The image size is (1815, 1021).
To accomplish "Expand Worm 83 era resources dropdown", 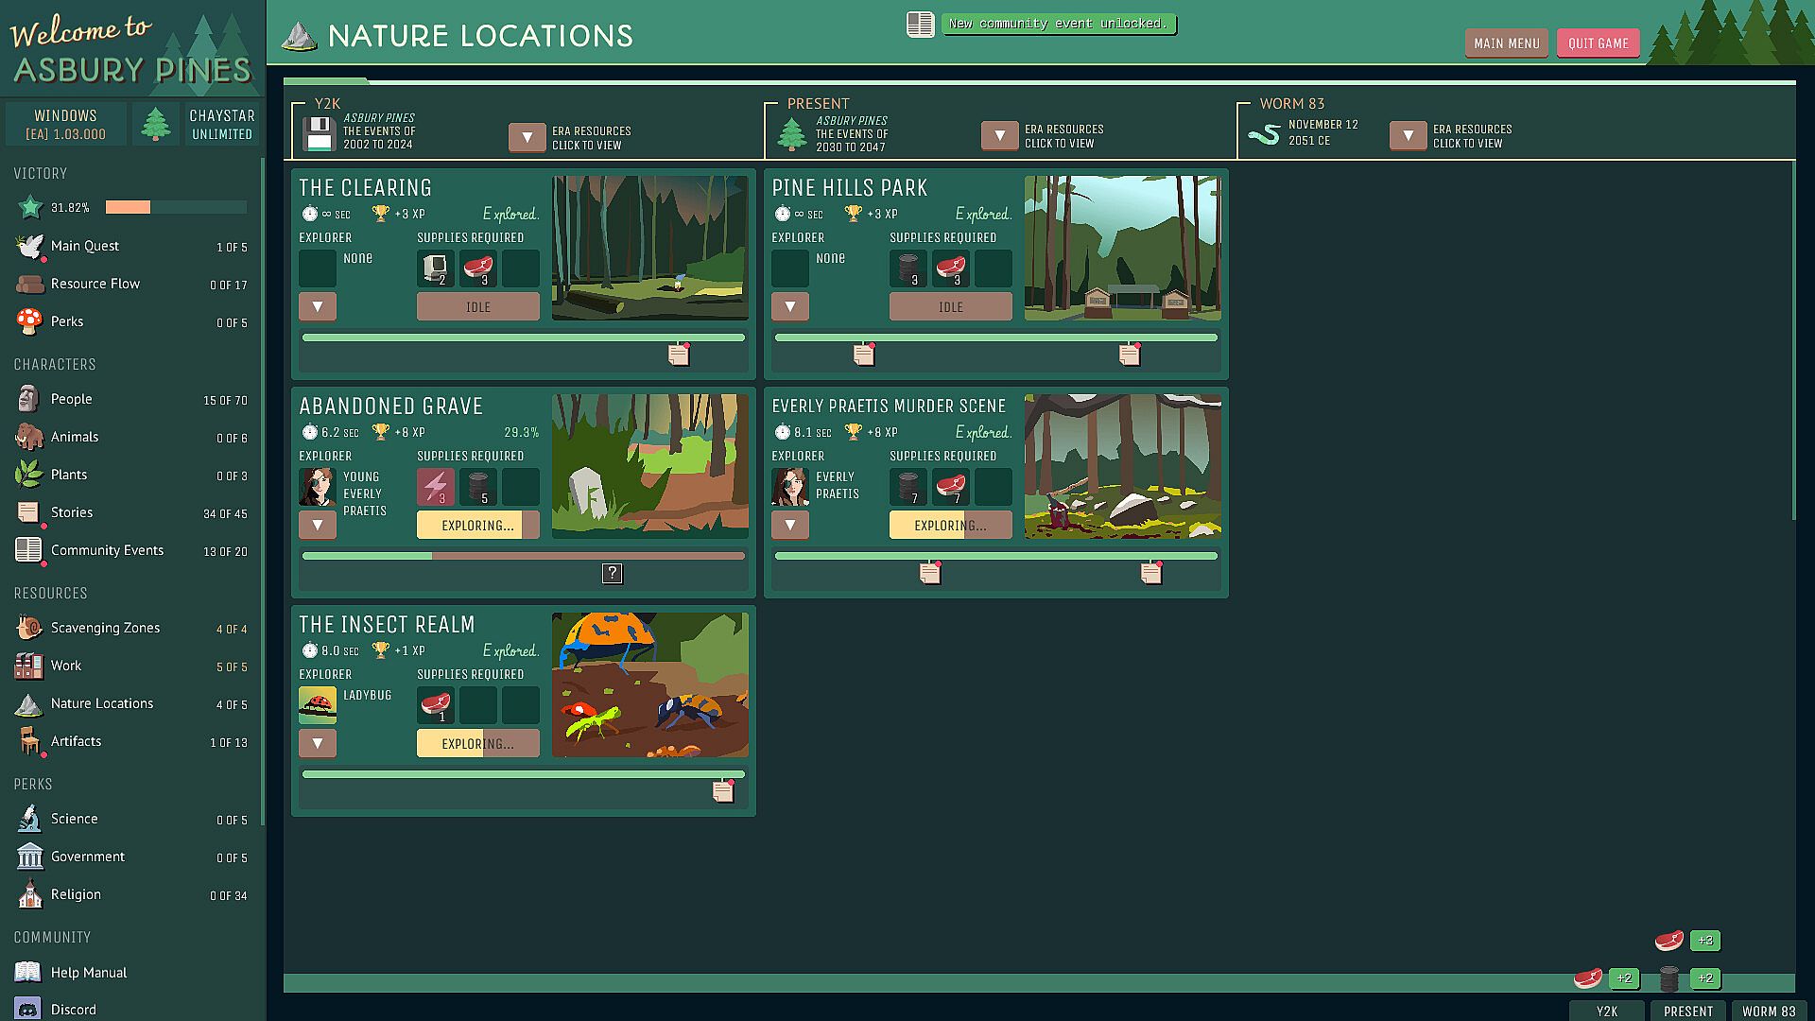I will [1408, 135].
